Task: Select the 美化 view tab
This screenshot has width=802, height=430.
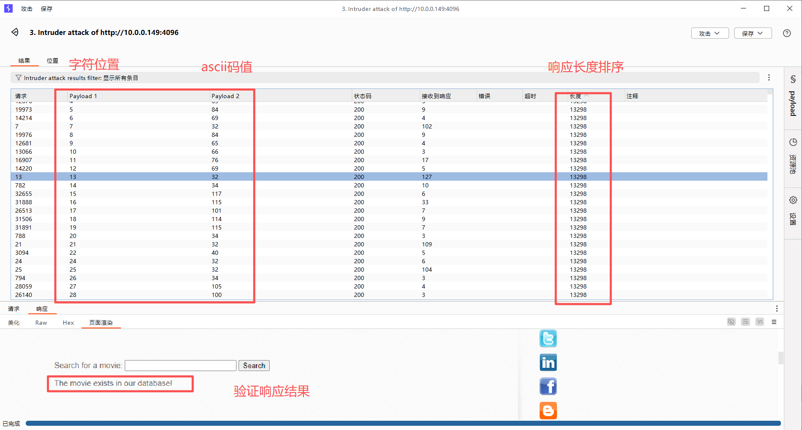Action: (x=14, y=323)
